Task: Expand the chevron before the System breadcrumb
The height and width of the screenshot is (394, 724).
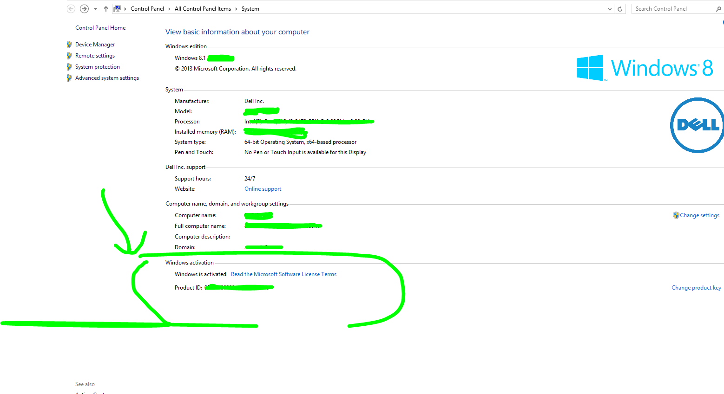Action: 237,9
